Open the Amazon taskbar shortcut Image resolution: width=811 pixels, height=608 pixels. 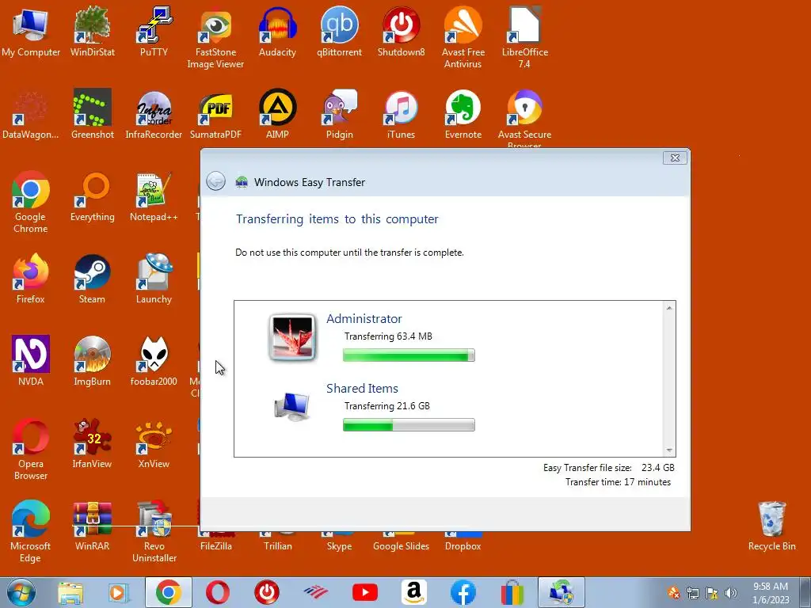(413, 592)
